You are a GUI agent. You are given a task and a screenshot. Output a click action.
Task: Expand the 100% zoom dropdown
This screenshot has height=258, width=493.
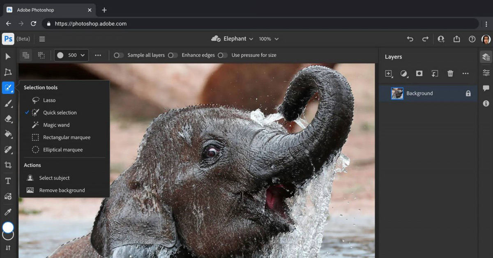click(269, 39)
